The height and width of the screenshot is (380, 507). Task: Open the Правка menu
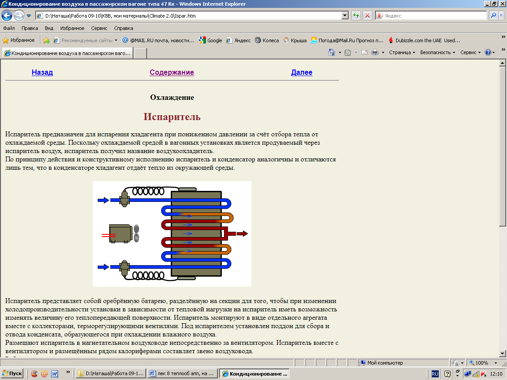[x=30, y=28]
